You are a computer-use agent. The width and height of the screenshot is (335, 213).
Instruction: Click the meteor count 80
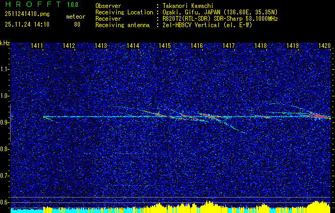[77, 24]
